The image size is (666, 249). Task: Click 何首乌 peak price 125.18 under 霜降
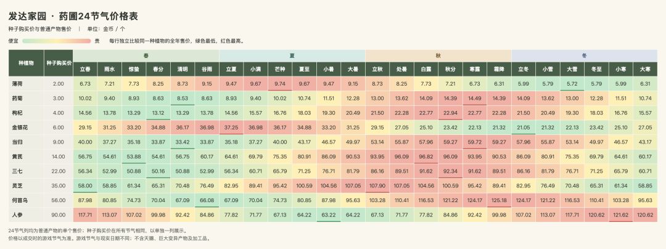[x=499, y=200]
